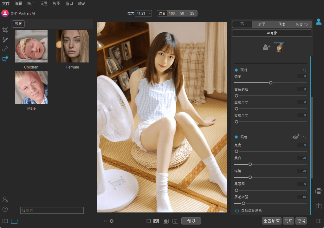The image size is (324, 228).
Task: Set zoom to 25
Action: coord(192,13)
